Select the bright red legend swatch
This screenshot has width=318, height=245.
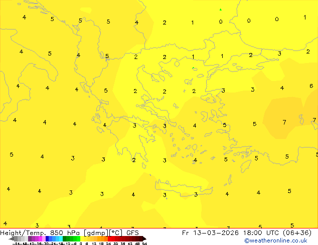(110, 238)
